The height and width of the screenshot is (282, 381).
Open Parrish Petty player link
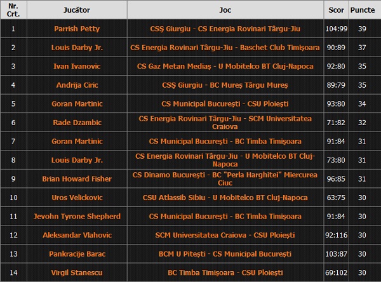77,29
